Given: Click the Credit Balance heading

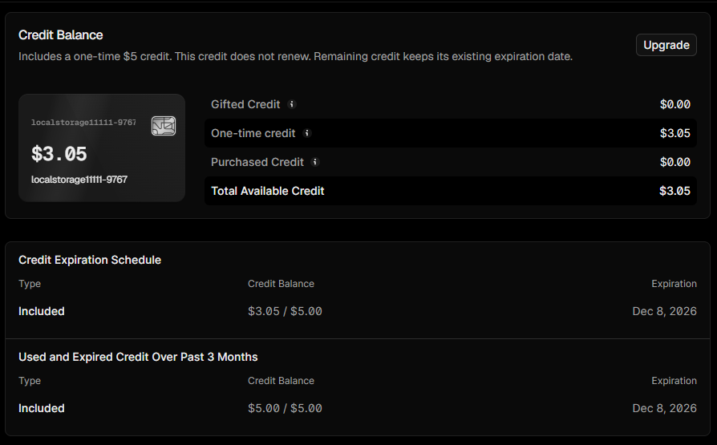Looking at the screenshot, I should coord(61,34).
